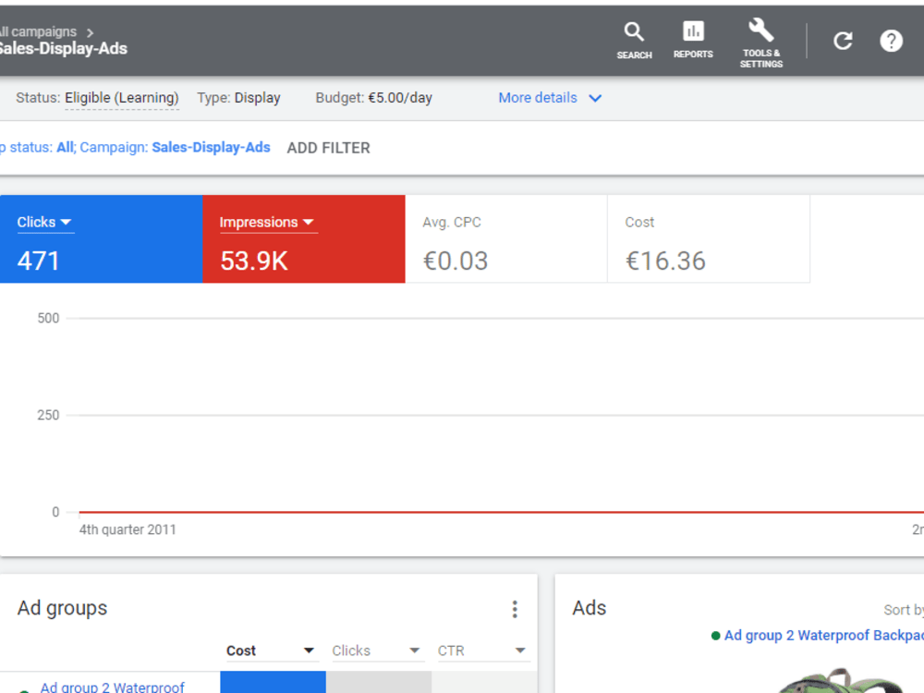Click ADD FILTER

tap(328, 148)
